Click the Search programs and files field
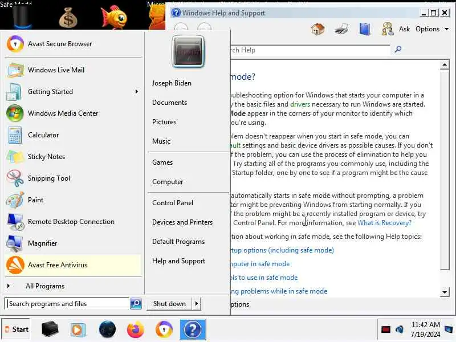The height and width of the screenshot is (342, 456). click(67, 304)
